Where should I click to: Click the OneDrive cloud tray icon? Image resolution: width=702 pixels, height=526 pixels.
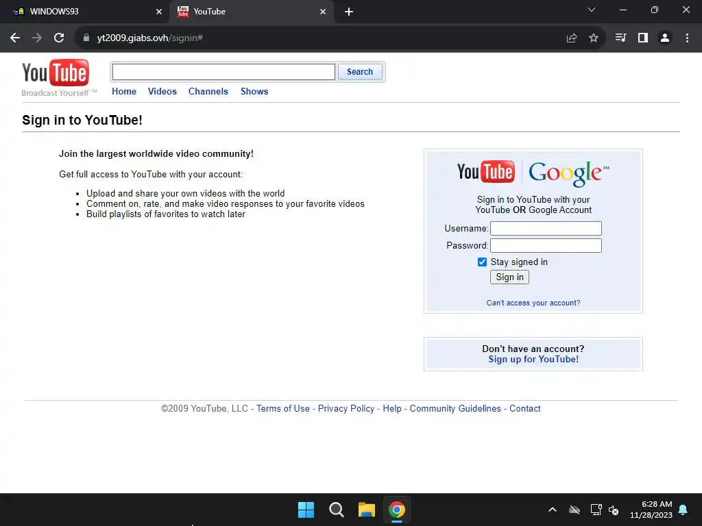[x=574, y=510]
